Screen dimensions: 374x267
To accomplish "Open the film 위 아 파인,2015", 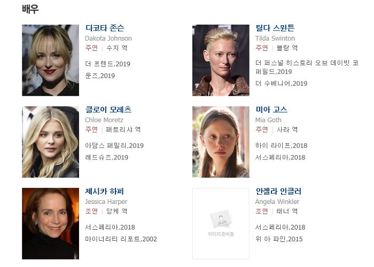I will pyautogui.click(x=279, y=239).
